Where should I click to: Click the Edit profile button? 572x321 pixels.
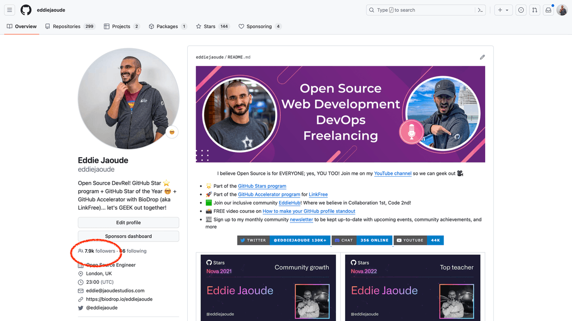click(128, 222)
